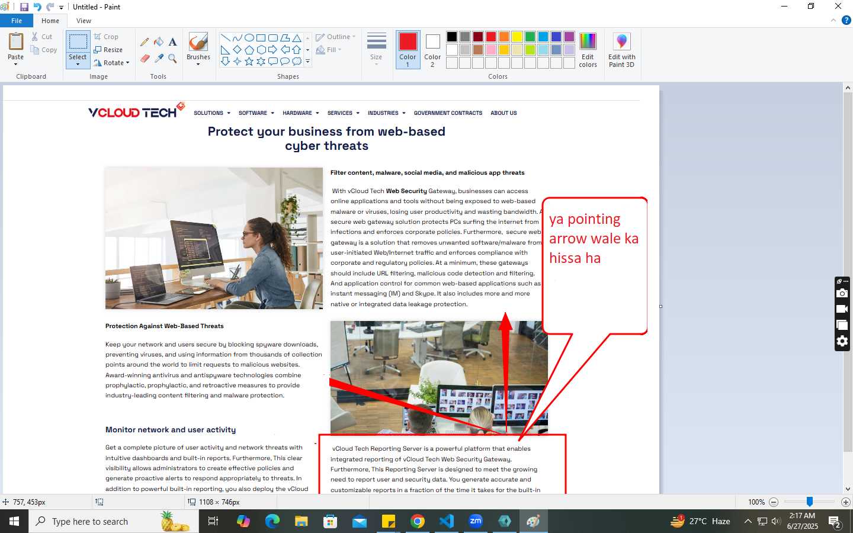Pick the green color swatch
This screenshot has height=533, width=853.
coord(530,37)
